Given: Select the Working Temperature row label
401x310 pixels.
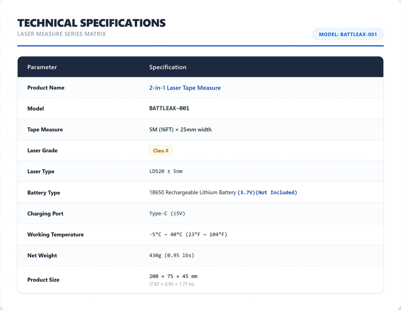Looking at the screenshot, I should tap(55, 234).
